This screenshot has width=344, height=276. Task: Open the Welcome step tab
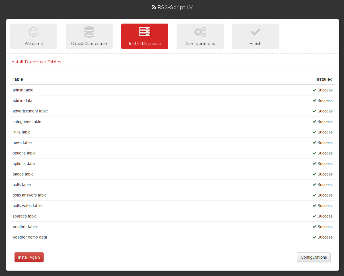pyautogui.click(x=34, y=43)
